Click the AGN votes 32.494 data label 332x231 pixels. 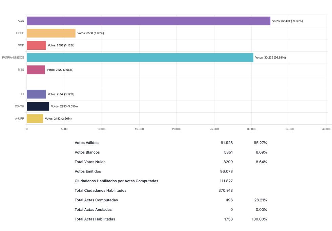287,21
